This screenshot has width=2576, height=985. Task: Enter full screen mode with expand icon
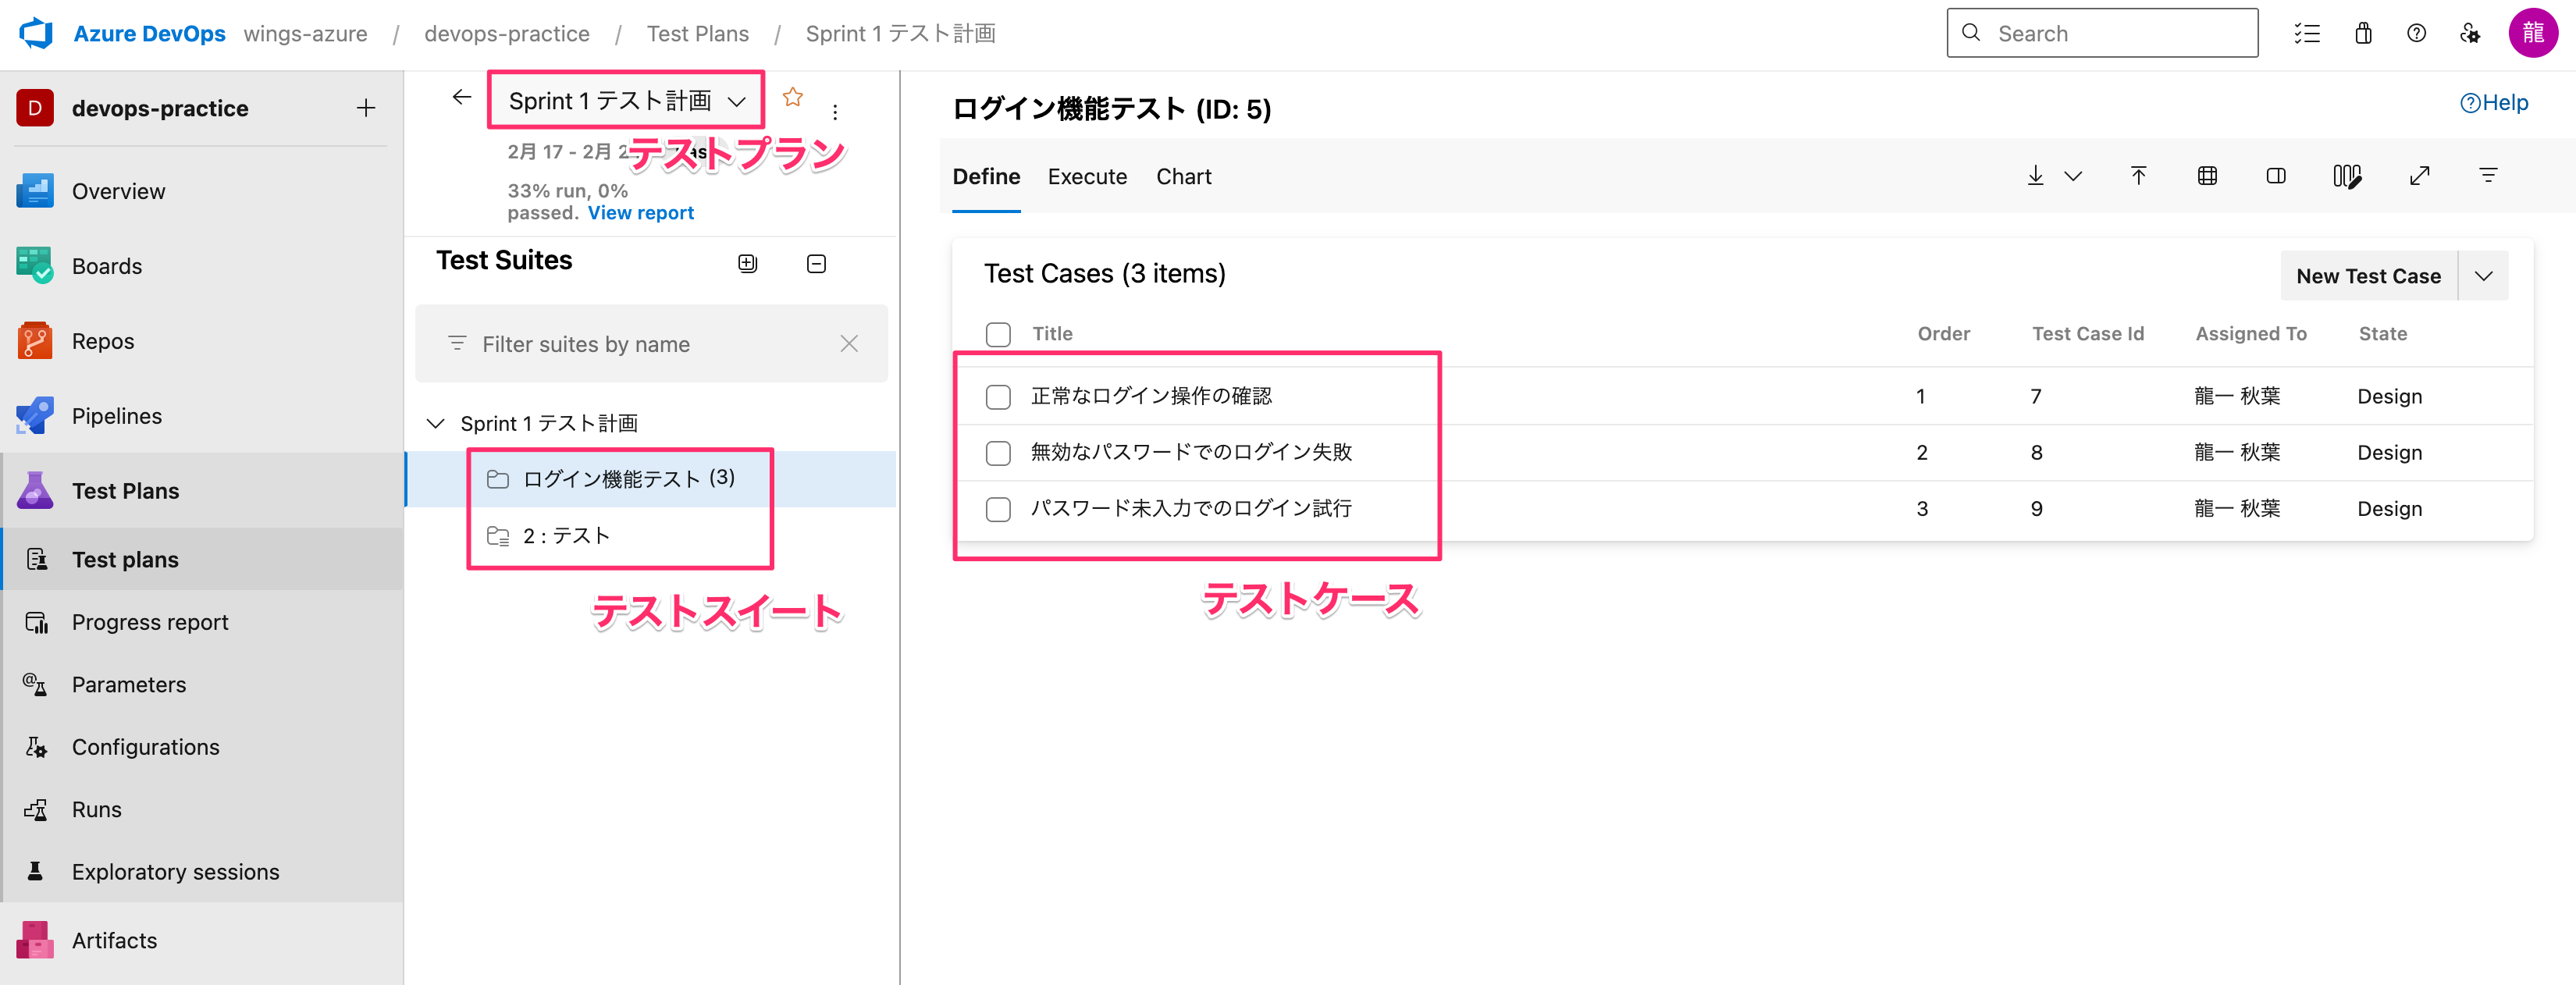[2419, 176]
